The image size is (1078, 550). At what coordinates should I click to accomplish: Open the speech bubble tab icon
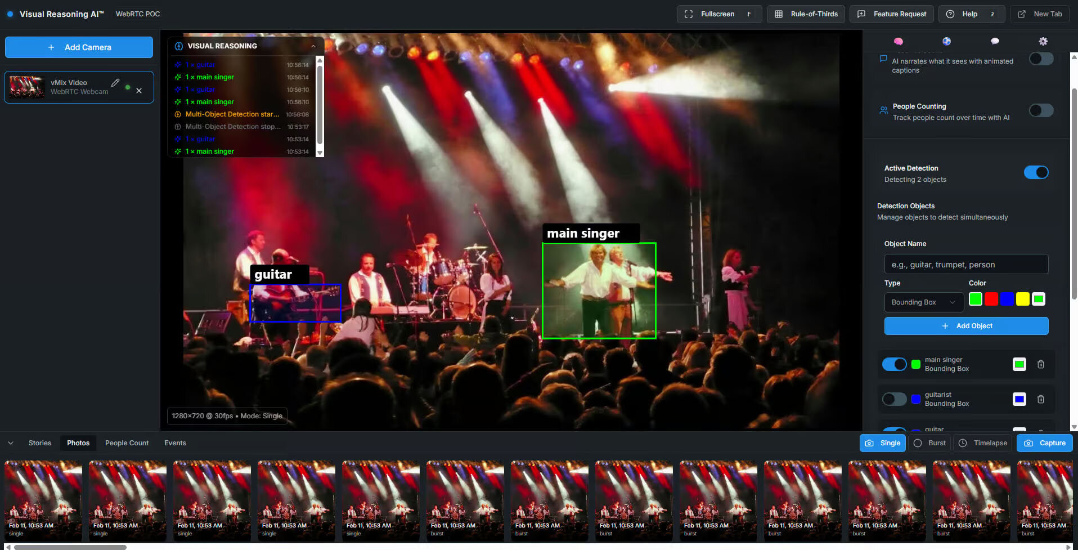point(995,41)
